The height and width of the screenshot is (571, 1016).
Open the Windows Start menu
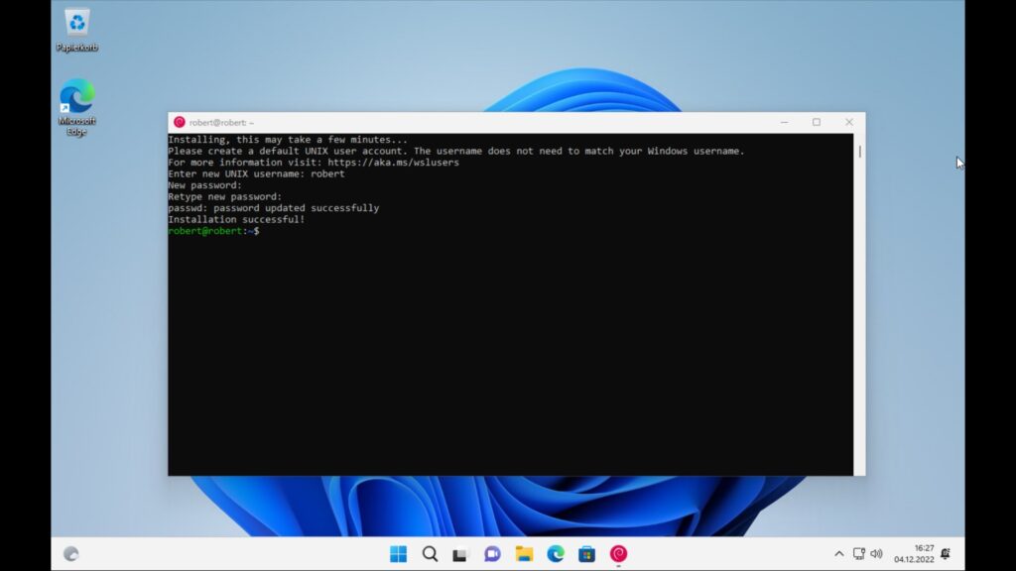[399, 554]
